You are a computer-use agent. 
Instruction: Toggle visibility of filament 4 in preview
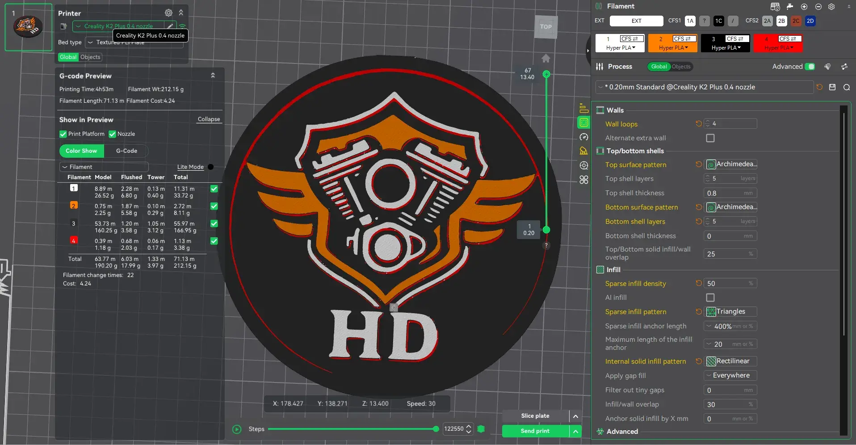coord(214,241)
